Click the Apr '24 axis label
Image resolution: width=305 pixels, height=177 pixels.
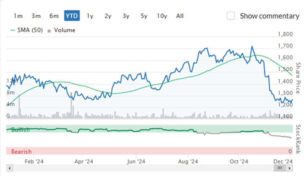click(84, 161)
